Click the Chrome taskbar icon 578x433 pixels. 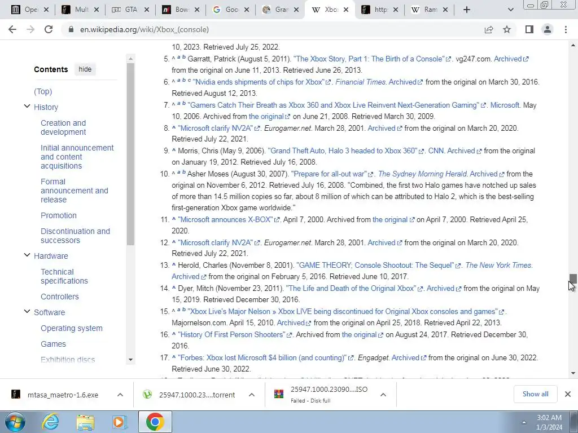[x=155, y=422]
